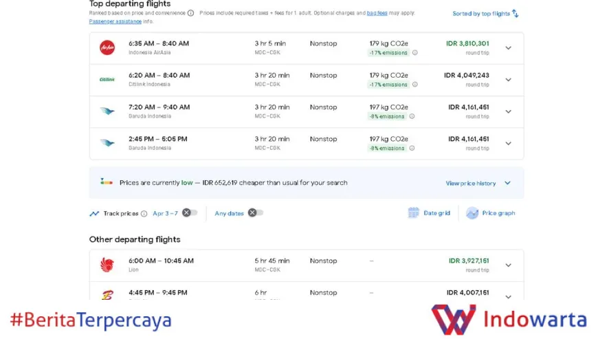Click the Date grid calendar icon

(x=413, y=213)
